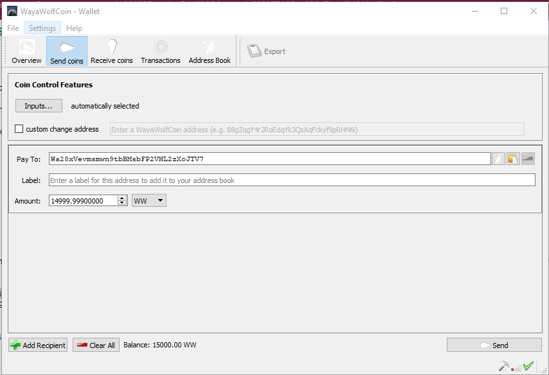549x375 pixels.
Task: Click the WayaWolfCoin title bar icon
Action: [12, 11]
